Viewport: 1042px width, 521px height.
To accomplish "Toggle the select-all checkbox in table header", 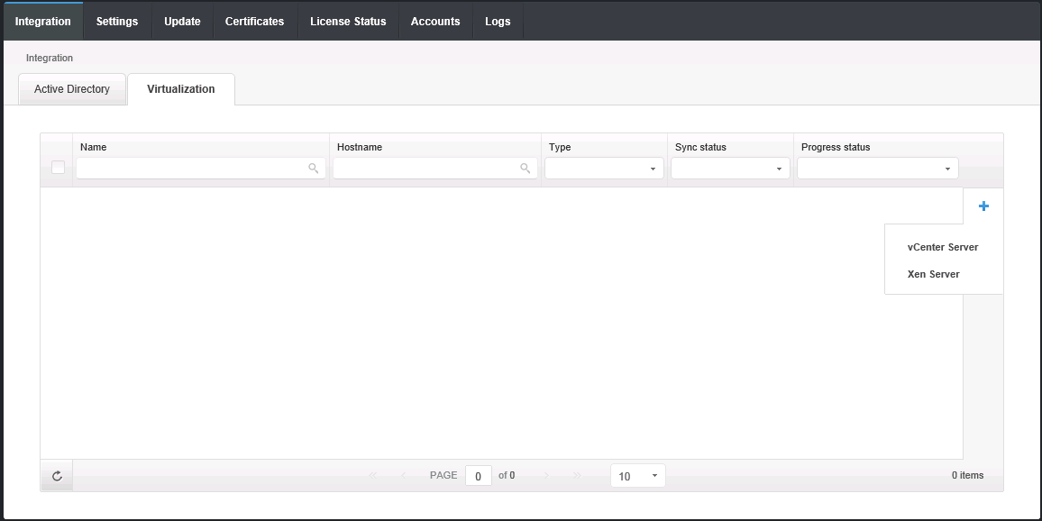I will tap(58, 168).
